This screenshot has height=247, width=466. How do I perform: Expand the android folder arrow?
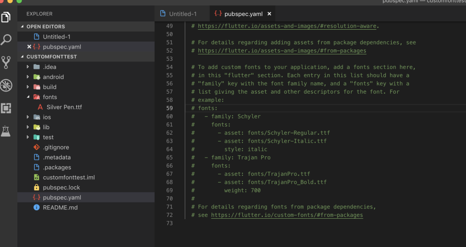28,77
